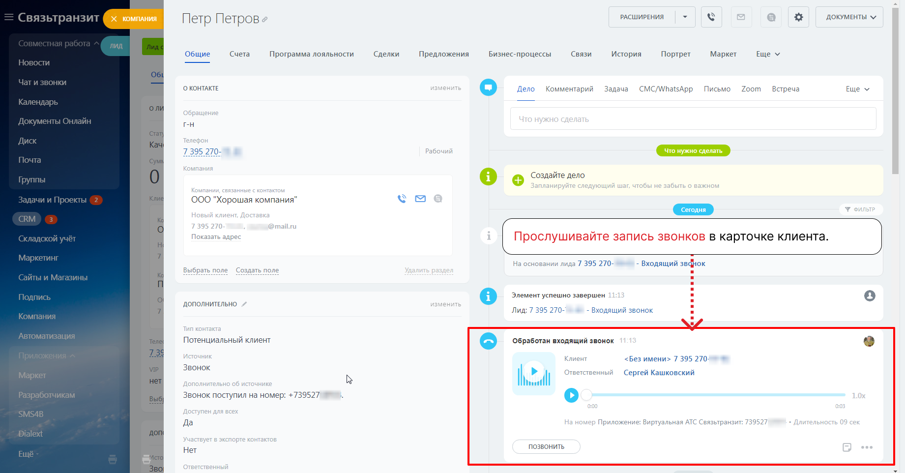Screen dimensions: 905x473
Task: Open Задачи и Проекты in sidebar
Action: [x=53, y=200]
